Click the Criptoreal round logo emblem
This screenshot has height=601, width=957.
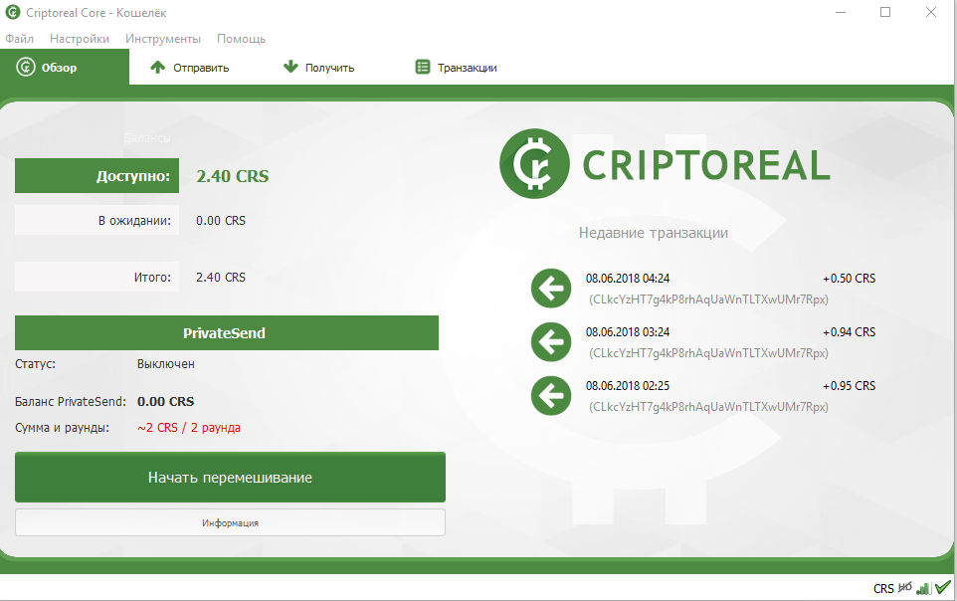[534, 164]
